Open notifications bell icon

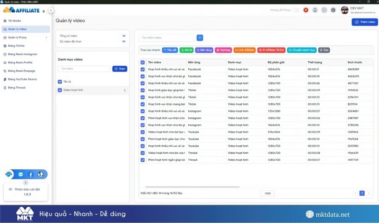[x=315, y=10]
